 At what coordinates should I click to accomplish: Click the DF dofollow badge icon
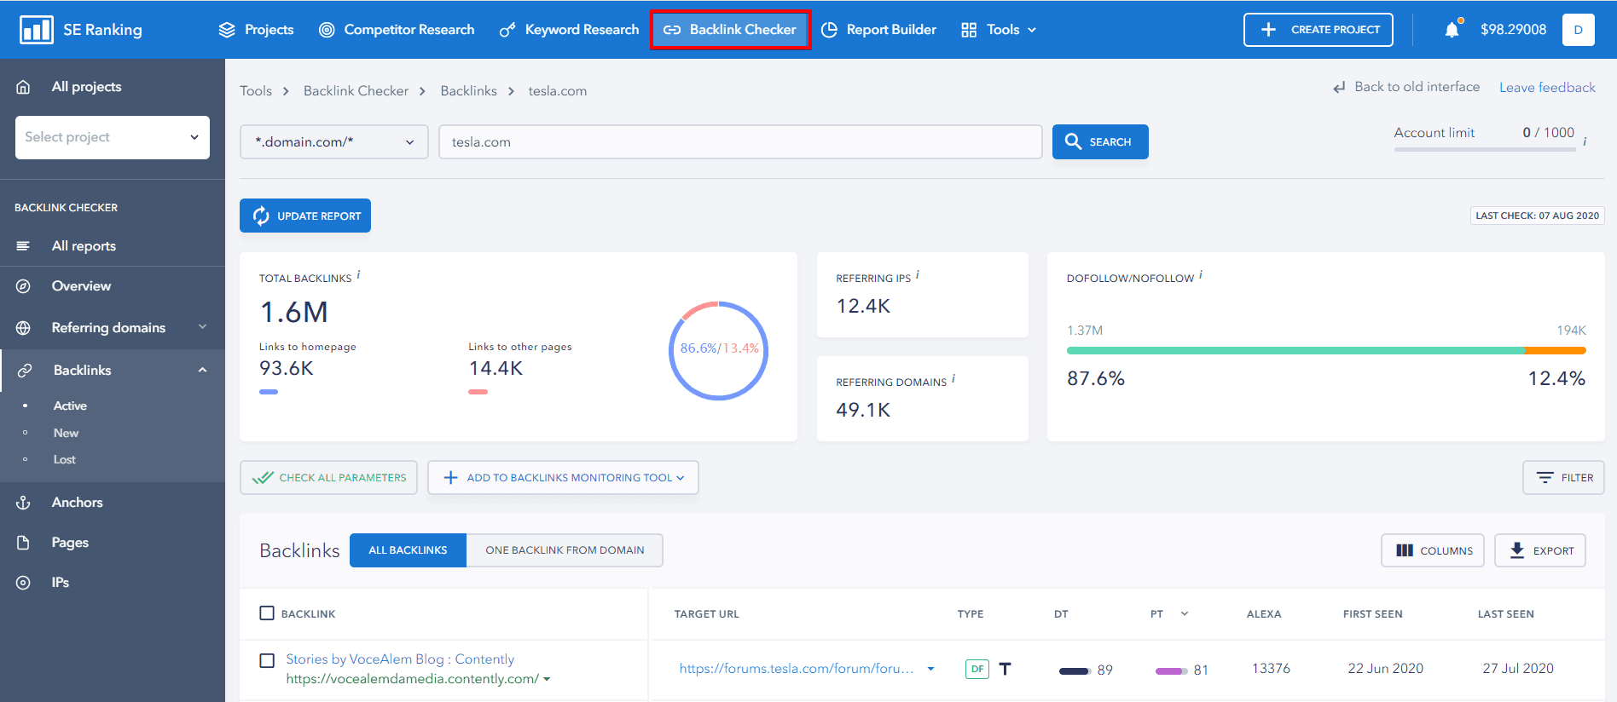977,669
